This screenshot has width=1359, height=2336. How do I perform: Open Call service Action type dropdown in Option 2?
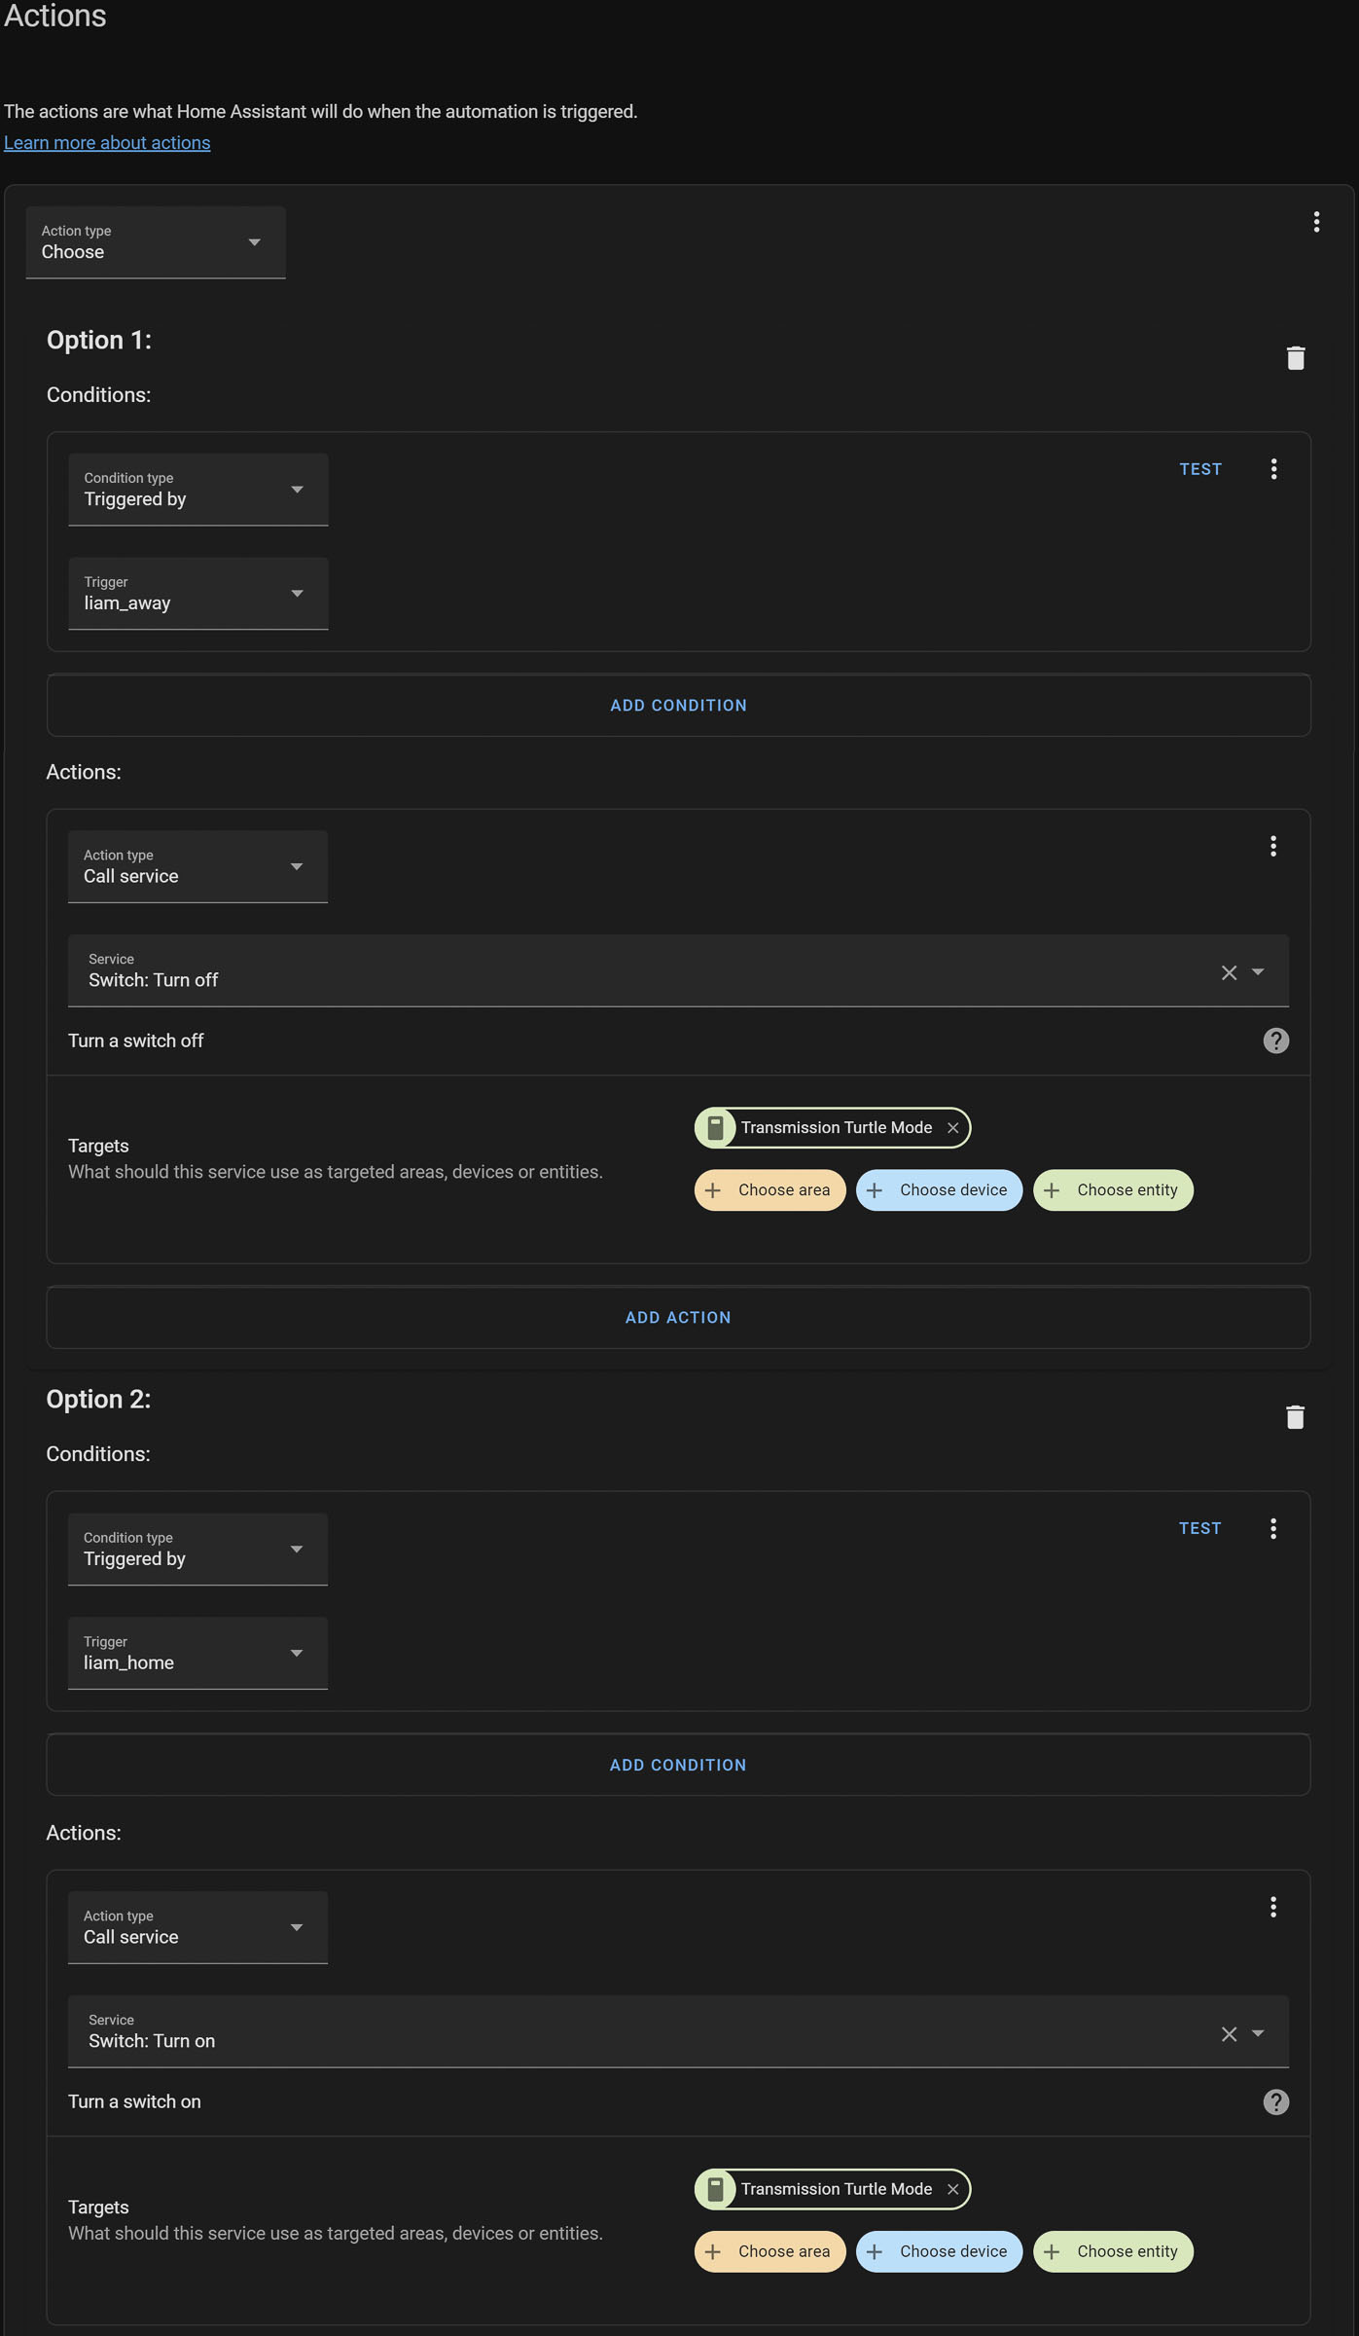click(197, 1927)
